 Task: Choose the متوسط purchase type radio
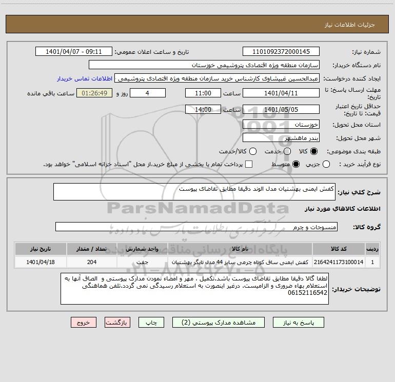pos(296,164)
